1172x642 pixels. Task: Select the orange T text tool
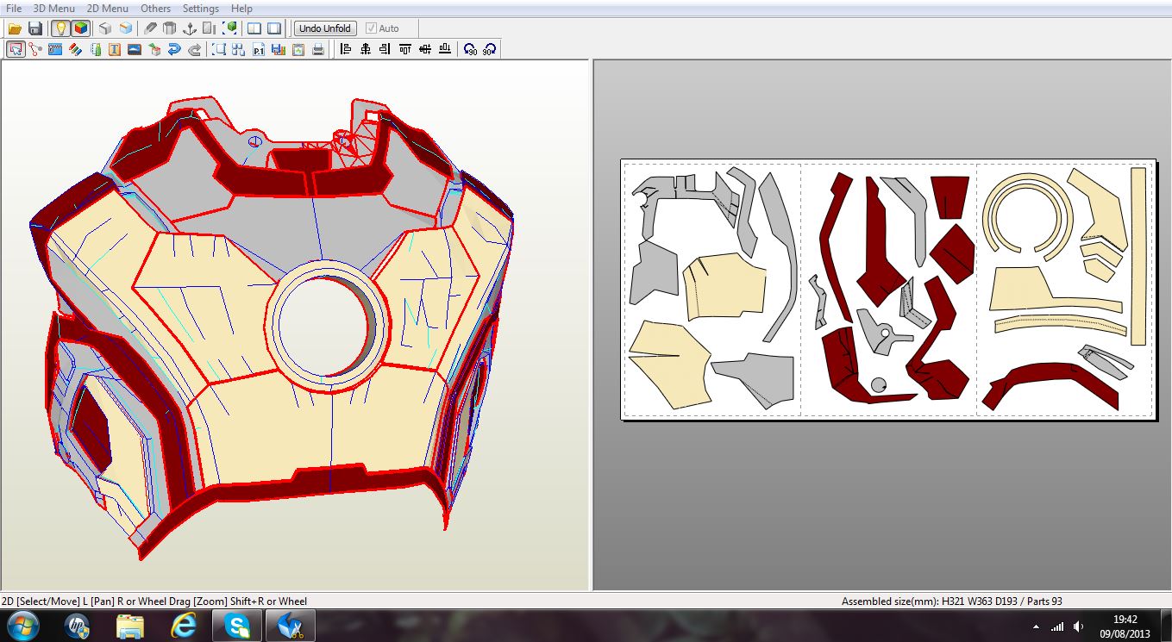[x=115, y=49]
